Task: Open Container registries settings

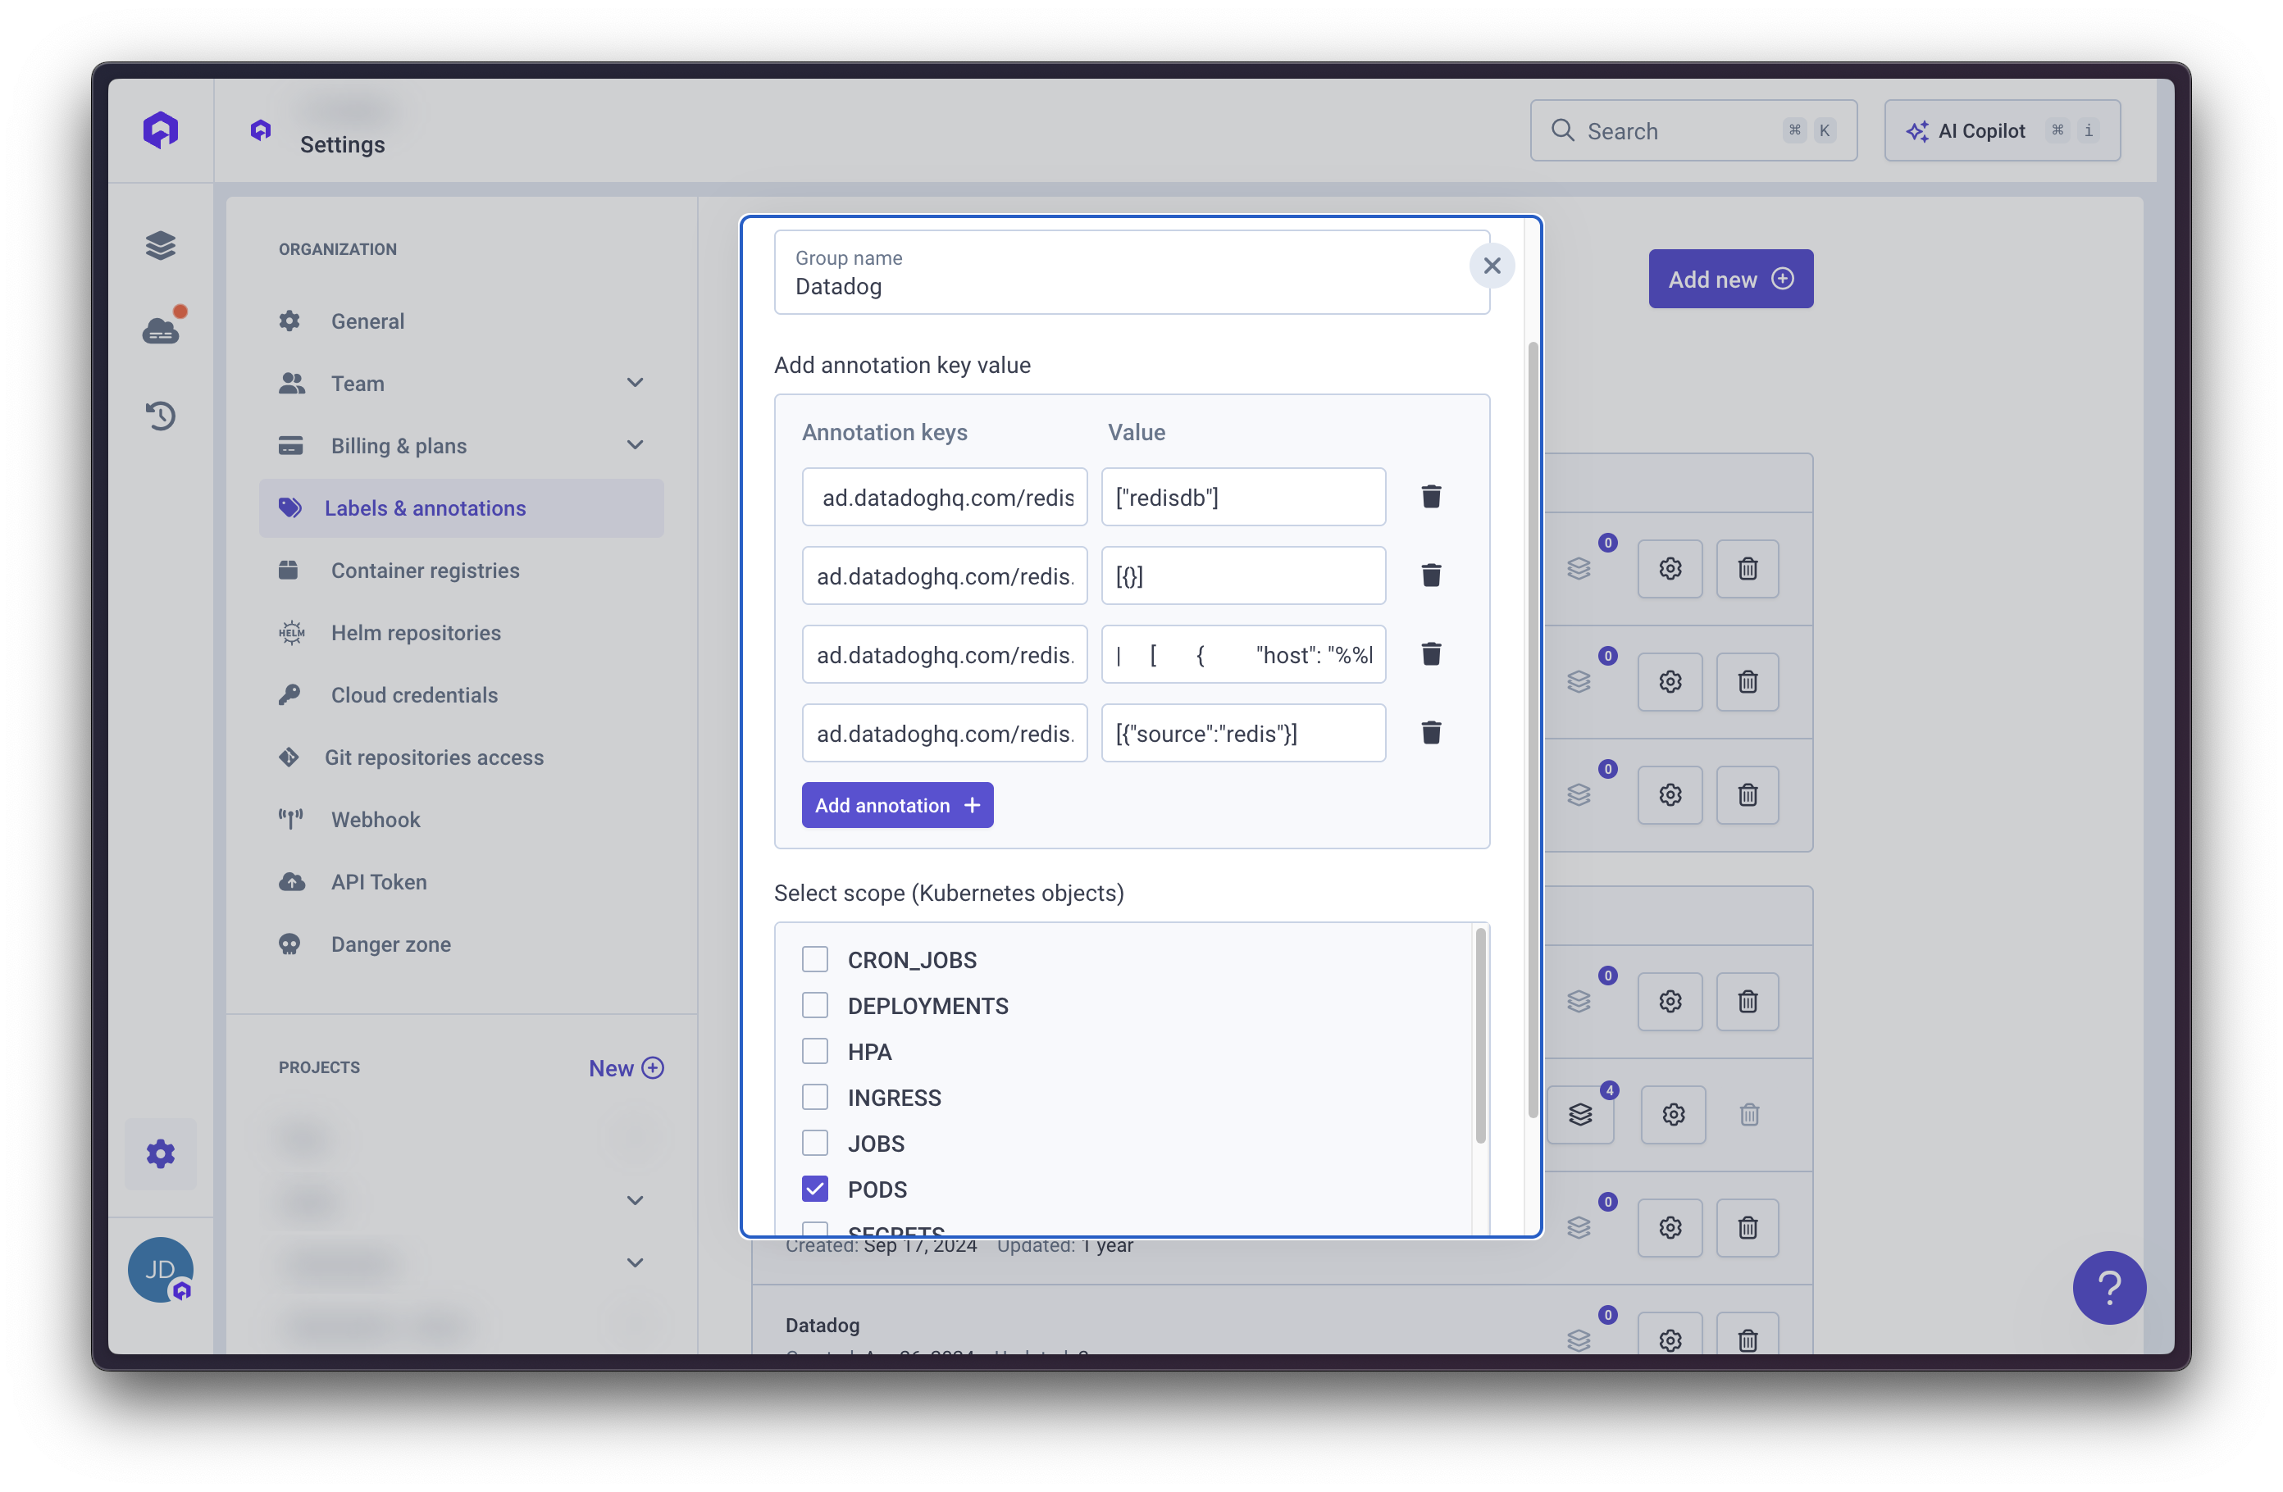Action: click(x=425, y=571)
